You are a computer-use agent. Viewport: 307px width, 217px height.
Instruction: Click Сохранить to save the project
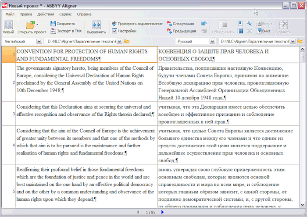click(x=62, y=24)
